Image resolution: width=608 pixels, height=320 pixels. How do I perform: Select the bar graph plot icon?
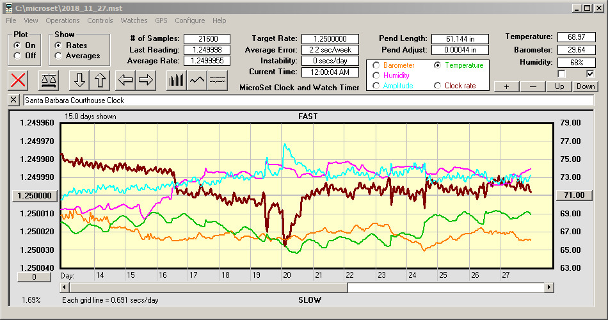[176, 80]
